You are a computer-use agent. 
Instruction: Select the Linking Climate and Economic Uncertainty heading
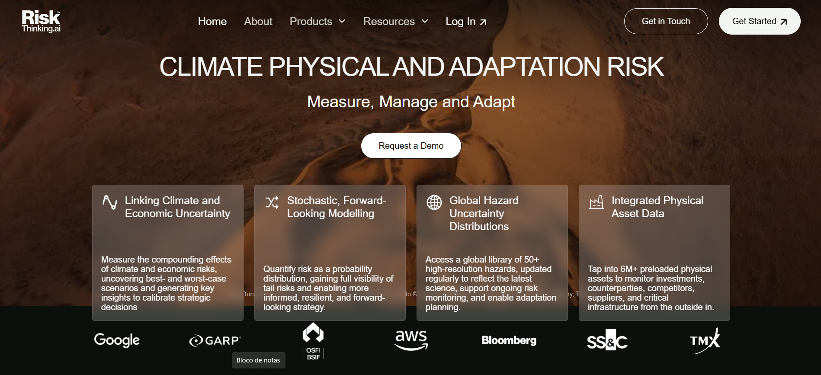click(177, 207)
